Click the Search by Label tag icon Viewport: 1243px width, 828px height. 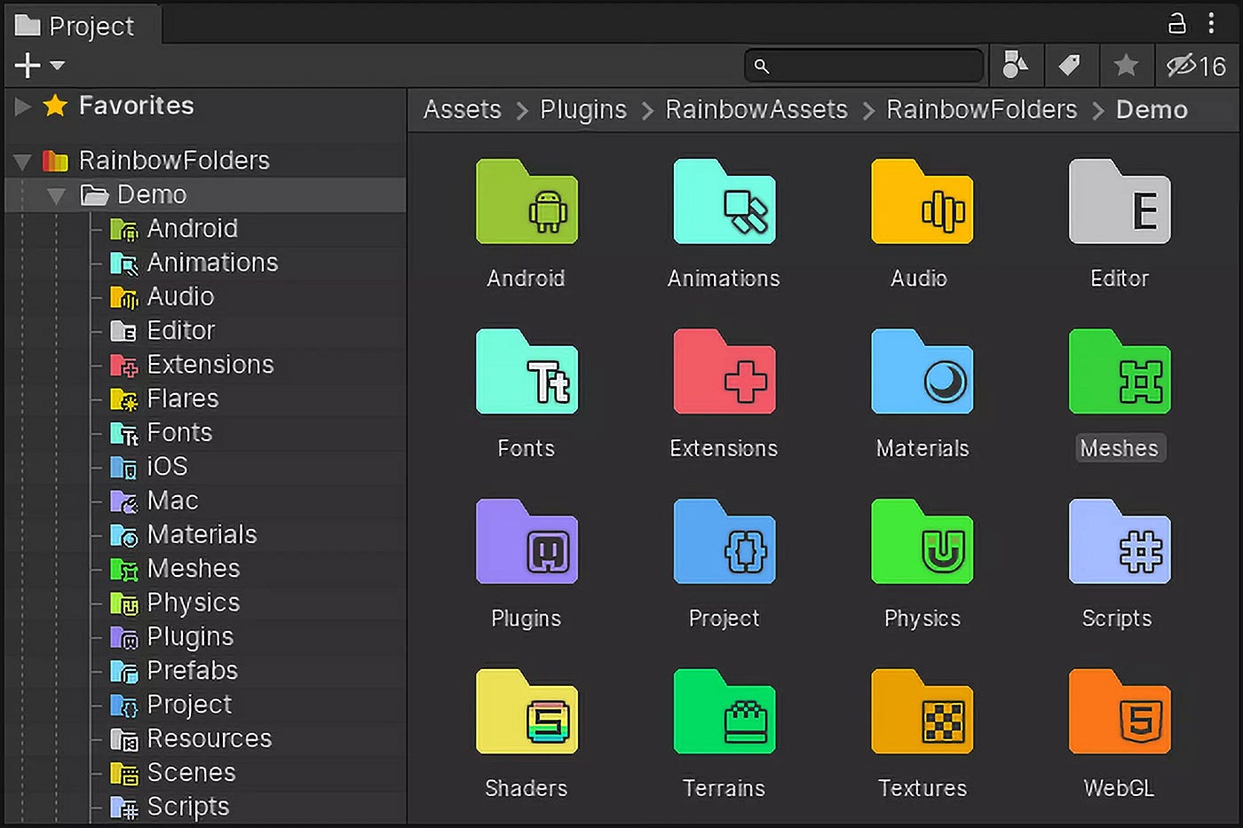click(1070, 65)
